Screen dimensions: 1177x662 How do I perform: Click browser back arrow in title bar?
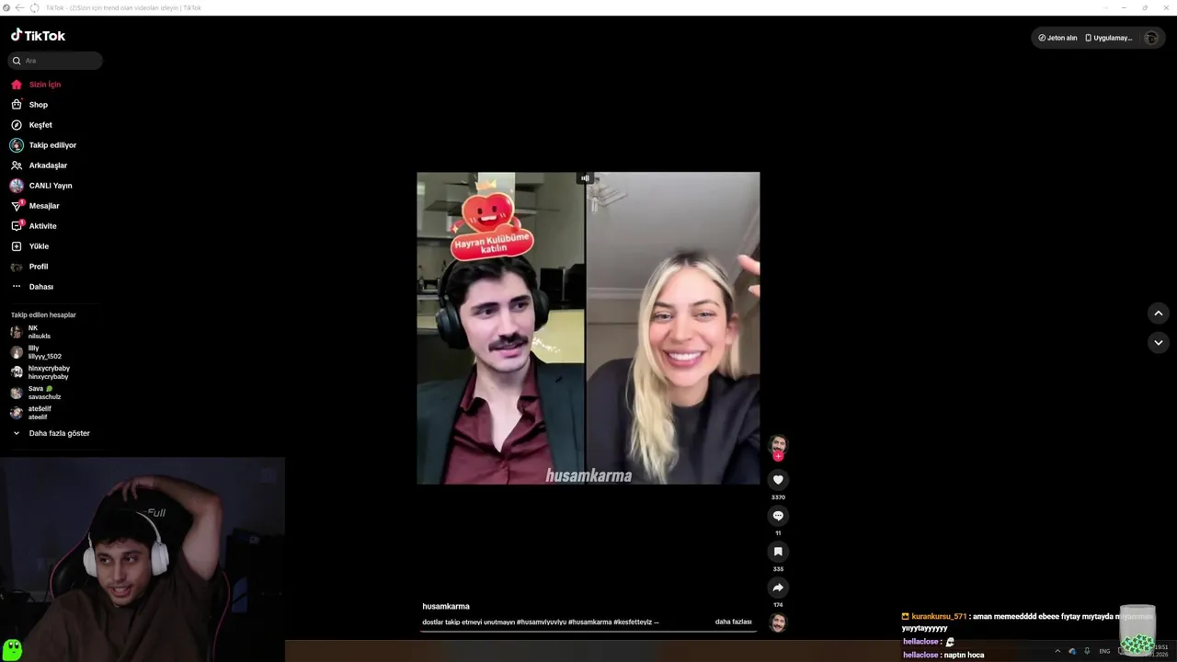pyautogui.click(x=19, y=7)
